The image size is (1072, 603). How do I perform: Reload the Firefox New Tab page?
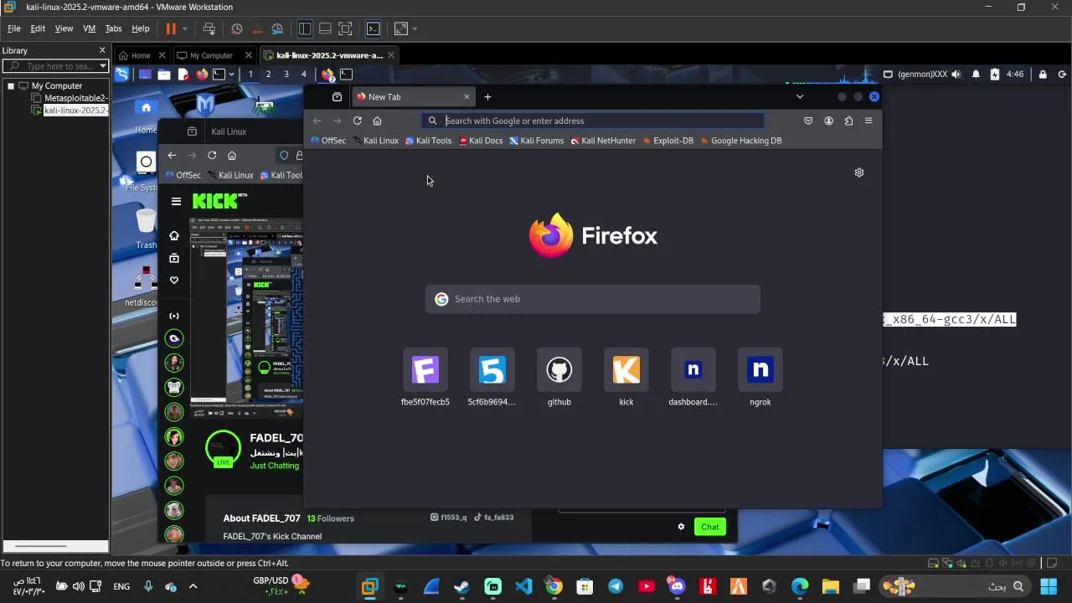click(357, 121)
